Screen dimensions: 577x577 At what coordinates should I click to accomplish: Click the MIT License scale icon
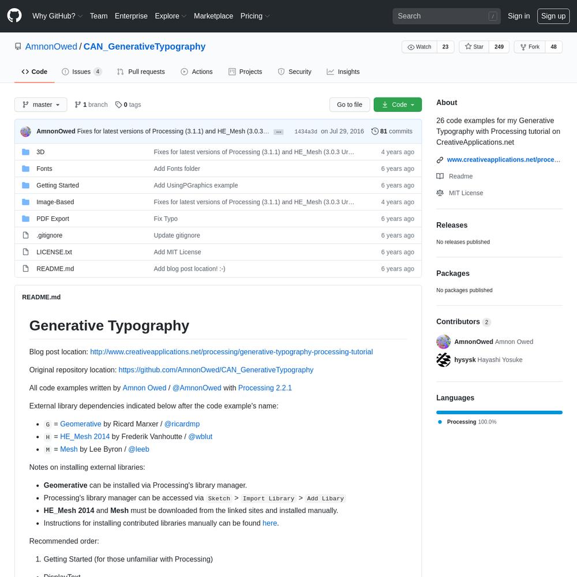440,193
